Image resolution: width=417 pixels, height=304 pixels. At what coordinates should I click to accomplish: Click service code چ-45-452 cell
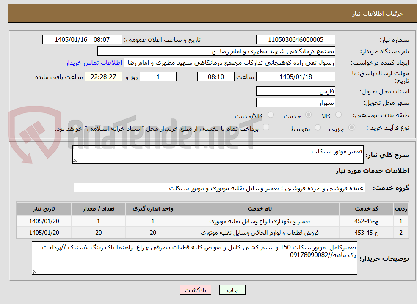click(x=366, y=221)
